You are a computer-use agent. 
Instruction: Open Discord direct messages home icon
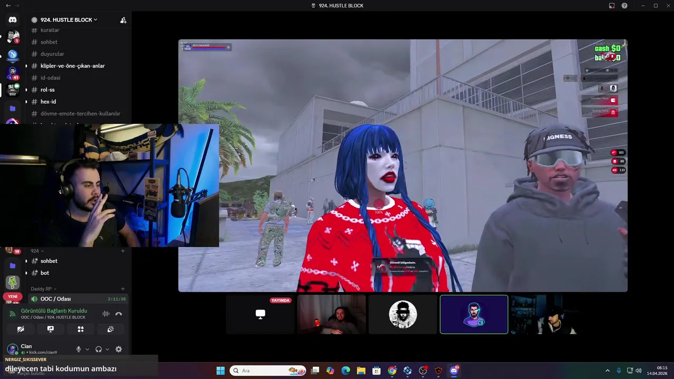[13, 19]
